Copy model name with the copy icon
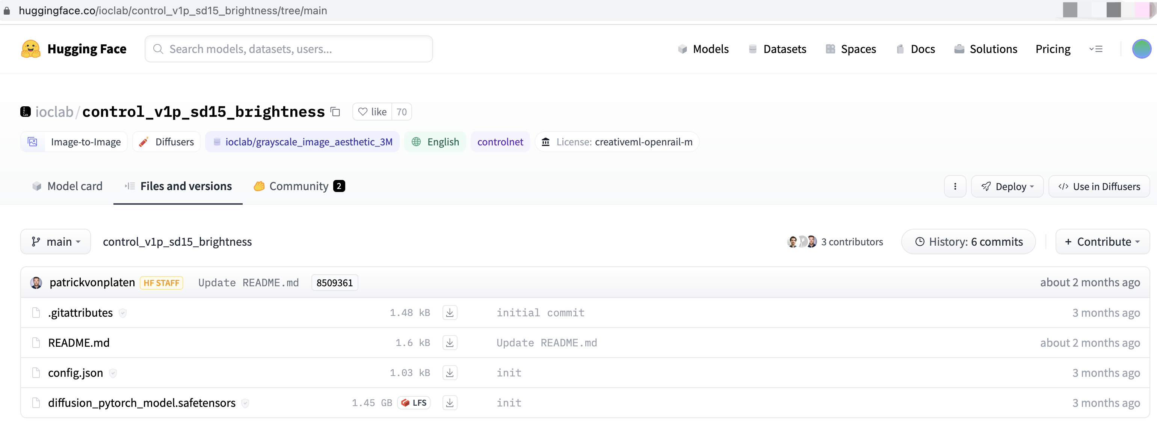This screenshot has height=423, width=1157. tap(335, 111)
